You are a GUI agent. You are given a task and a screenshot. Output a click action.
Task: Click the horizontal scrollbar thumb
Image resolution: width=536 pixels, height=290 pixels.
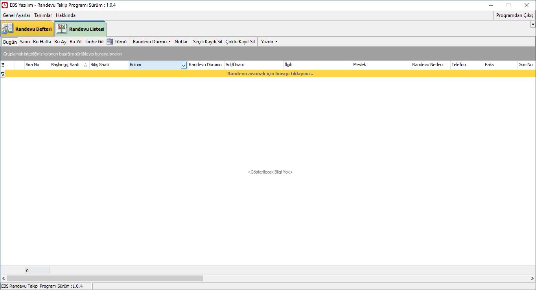[x=105, y=279]
